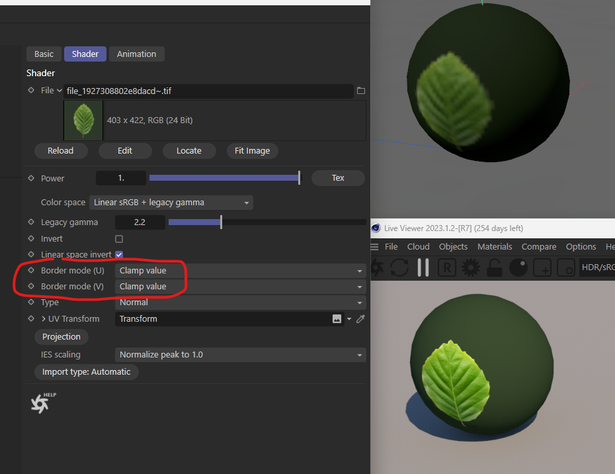Click keyframe diamond next to Type
This screenshot has height=474, width=615.
[x=31, y=302]
